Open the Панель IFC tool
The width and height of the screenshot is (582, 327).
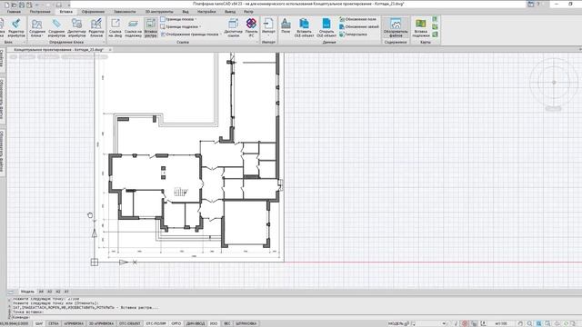click(x=251, y=28)
